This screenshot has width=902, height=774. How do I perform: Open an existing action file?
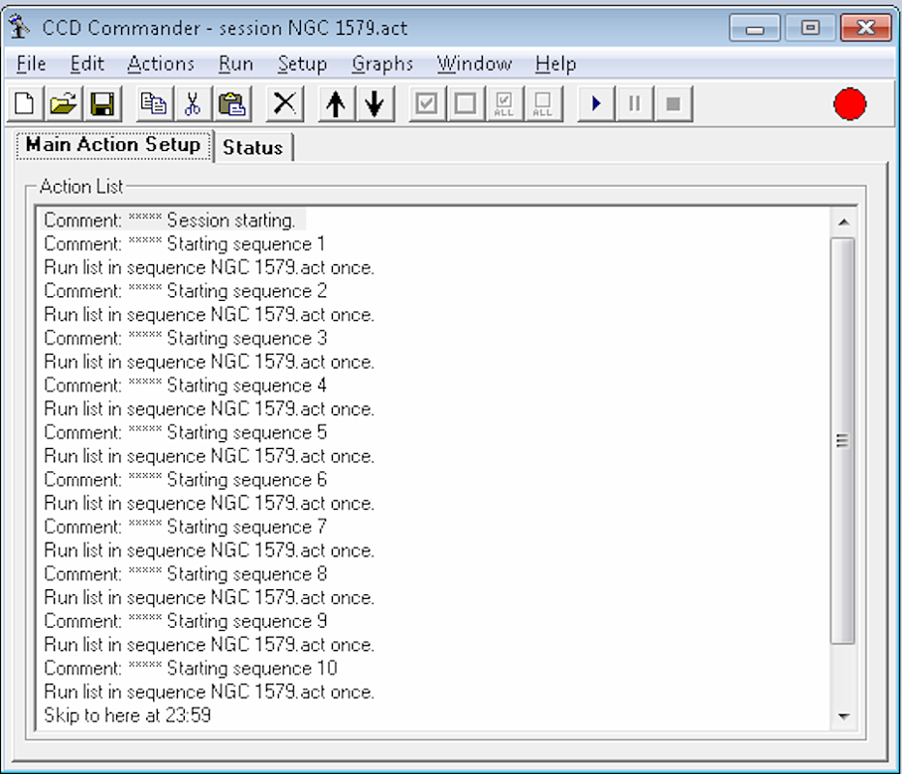click(x=63, y=103)
